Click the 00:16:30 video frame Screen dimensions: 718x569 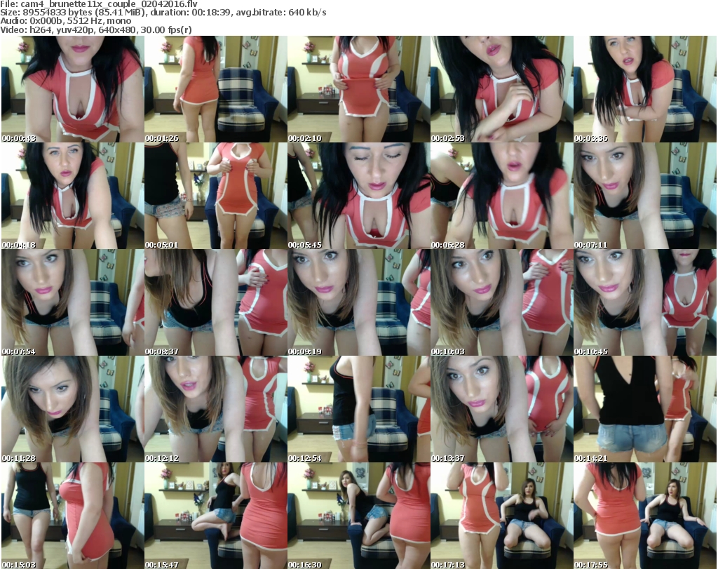358,516
